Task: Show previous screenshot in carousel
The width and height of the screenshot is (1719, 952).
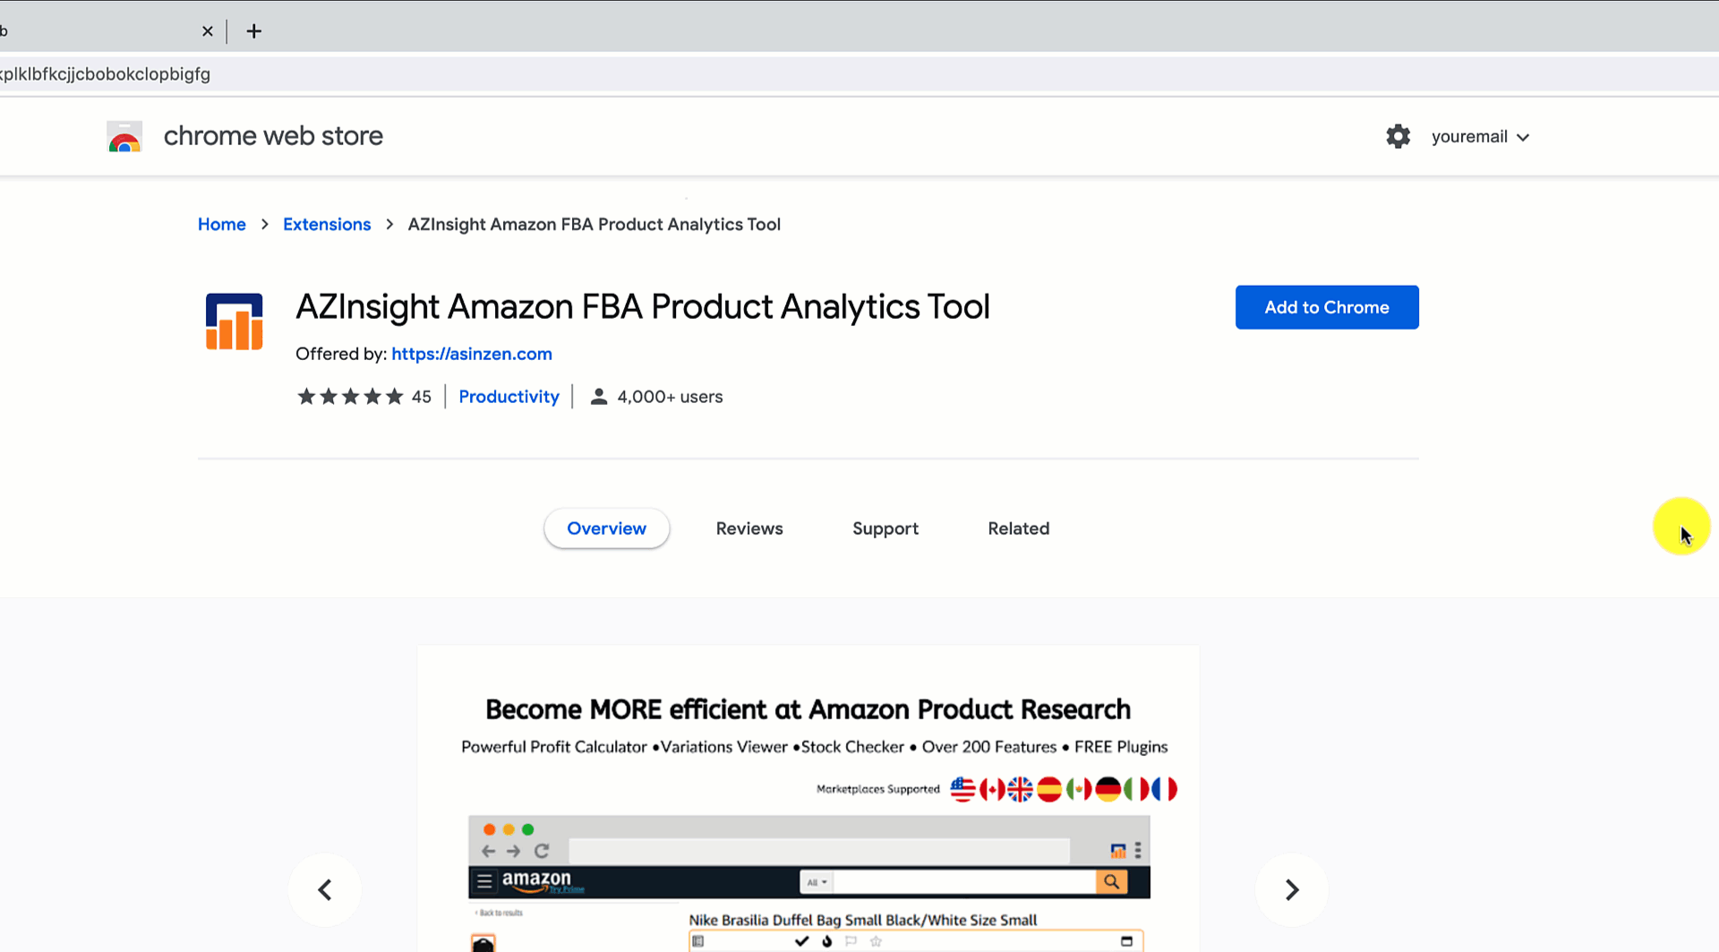Action: click(325, 889)
